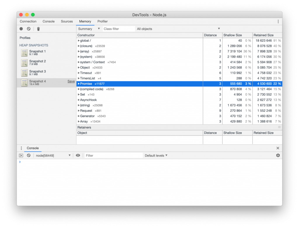Open retainers panel menu icon
The image size is (299, 228).
click(279, 127)
